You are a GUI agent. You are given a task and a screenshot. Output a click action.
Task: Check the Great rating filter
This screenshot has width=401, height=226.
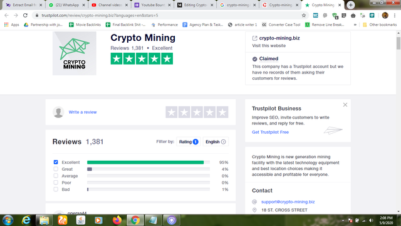click(x=56, y=169)
